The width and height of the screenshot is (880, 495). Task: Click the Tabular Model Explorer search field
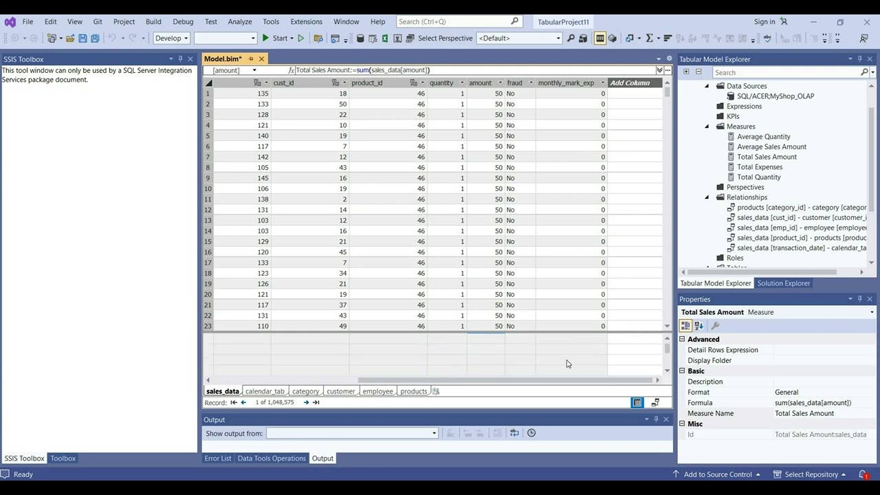tap(786, 72)
